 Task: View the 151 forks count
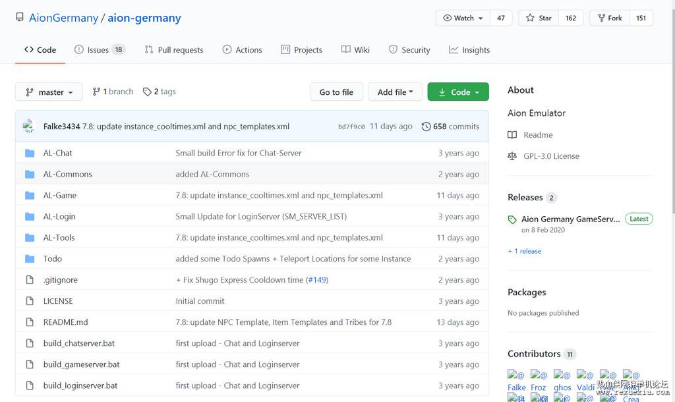[641, 18]
